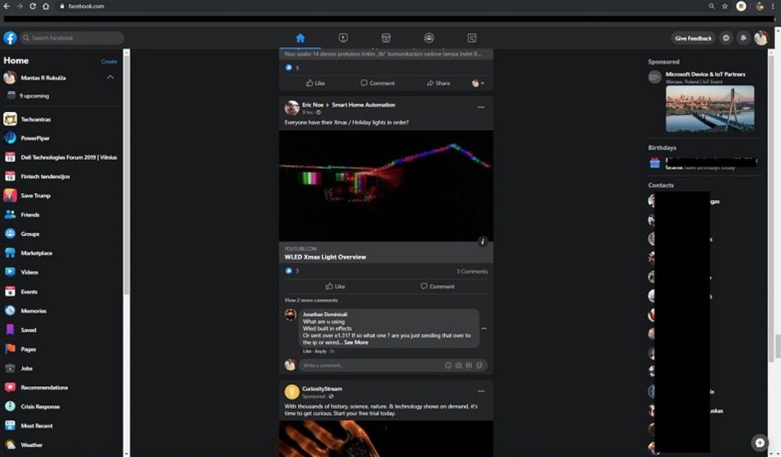The image size is (781, 457).
Task: Open the Groups icon in top navigation
Action: tap(429, 38)
